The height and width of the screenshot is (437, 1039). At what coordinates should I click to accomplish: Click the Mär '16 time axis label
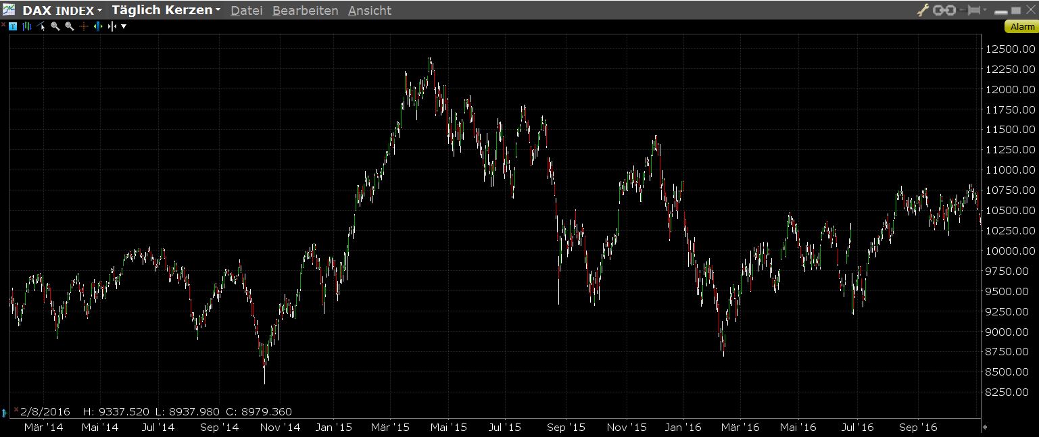(740, 428)
